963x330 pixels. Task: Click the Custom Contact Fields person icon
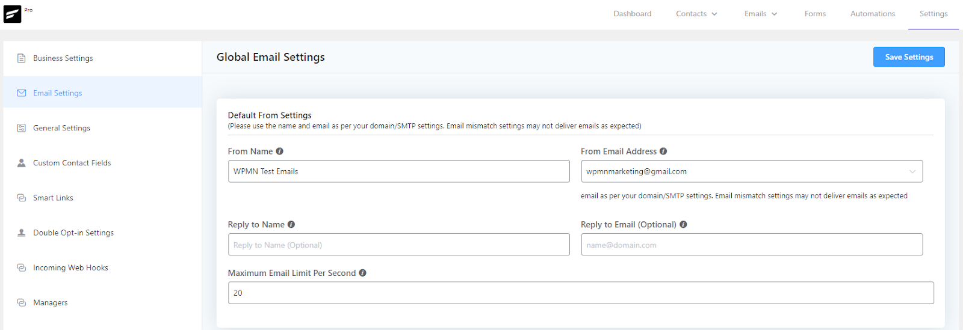22,163
